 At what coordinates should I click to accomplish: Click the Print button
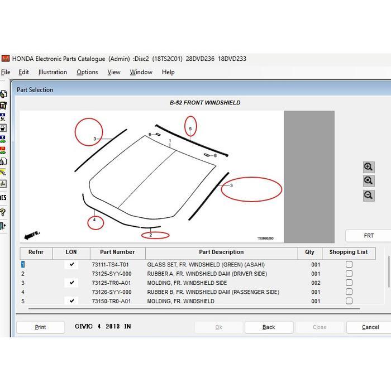click(x=40, y=327)
